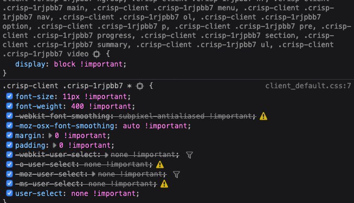Click the selector highlighter icon after 'video'
This screenshot has width=354, height=203.
click(x=96, y=54)
